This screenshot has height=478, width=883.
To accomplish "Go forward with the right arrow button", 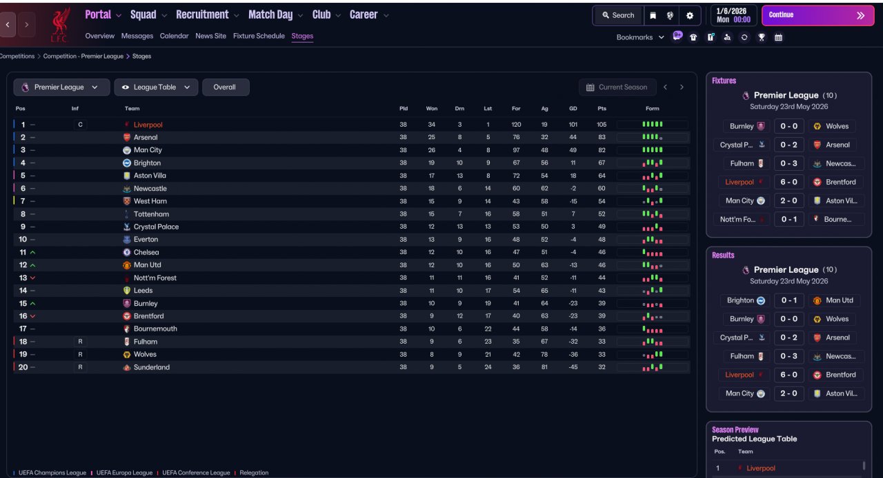I will [27, 25].
